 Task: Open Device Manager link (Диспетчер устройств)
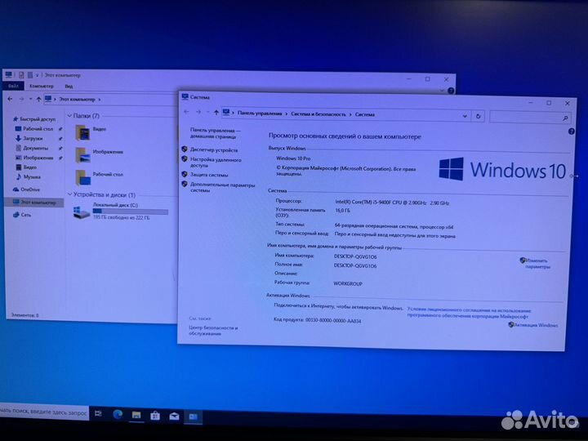(214, 150)
